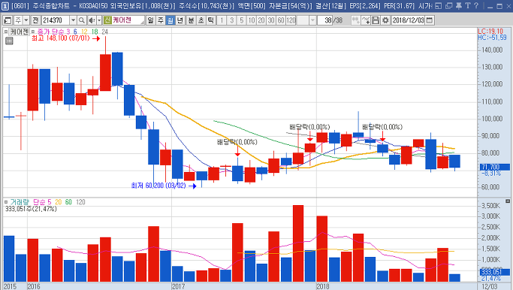Viewport: 513px width, 290px height.
Task: Click the 종가 단순 moving average label
Action: tap(50, 32)
